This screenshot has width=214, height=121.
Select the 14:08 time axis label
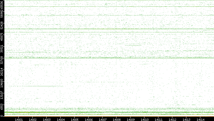pyautogui.click(x=116, y=120)
